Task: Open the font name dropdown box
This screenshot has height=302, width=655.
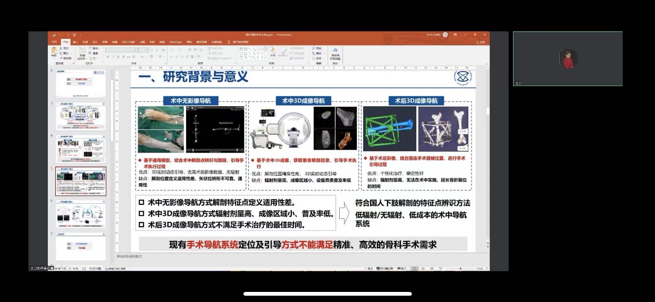Action: pos(120,50)
